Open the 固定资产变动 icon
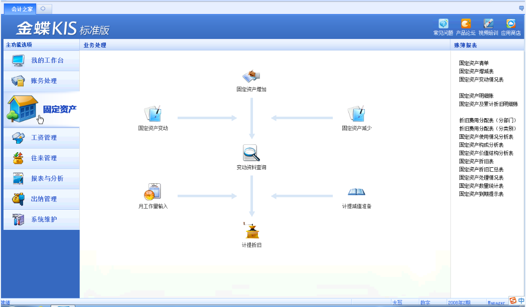Viewport: 526px width, 307px height. pyautogui.click(x=153, y=114)
